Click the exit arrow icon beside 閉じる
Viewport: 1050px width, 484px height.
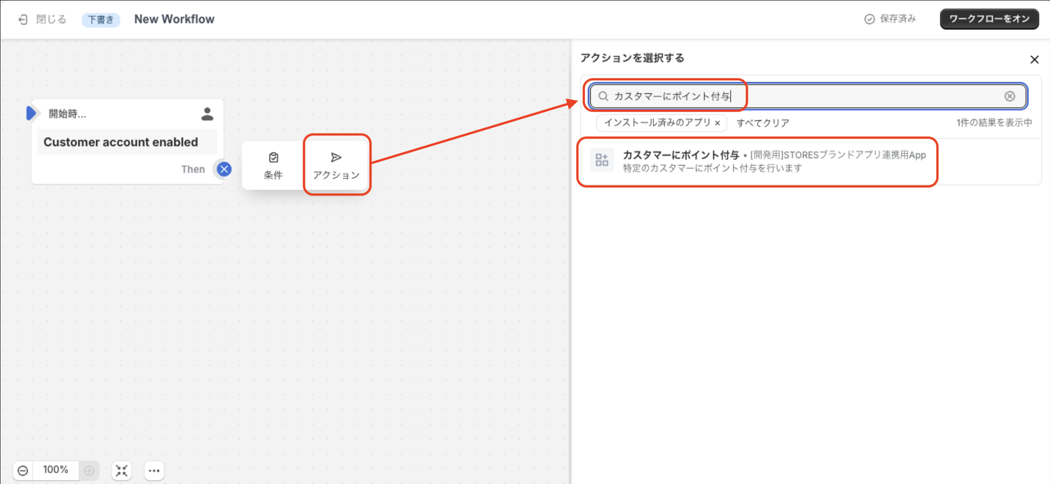coord(23,19)
